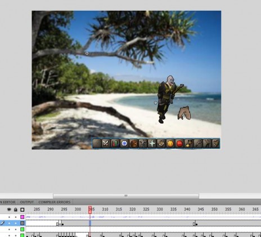Click the horizontal stage scrollbar
261x237 pixels.
[126, 196]
